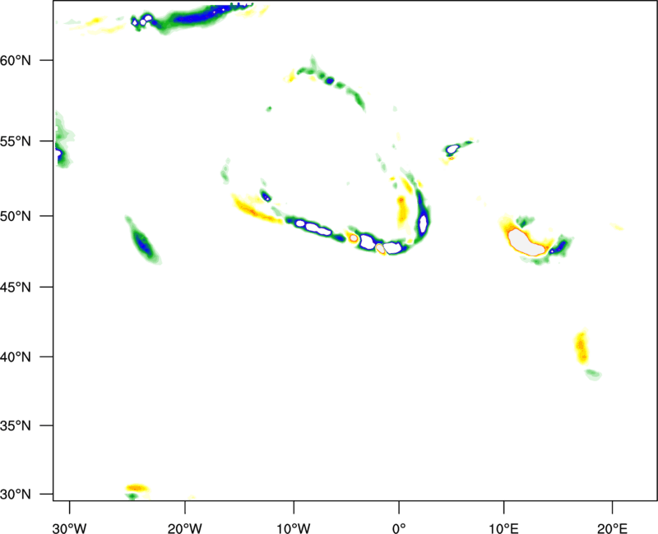Click the 45°N latitude label
The width and height of the screenshot is (658, 534).
pyautogui.click(x=16, y=288)
